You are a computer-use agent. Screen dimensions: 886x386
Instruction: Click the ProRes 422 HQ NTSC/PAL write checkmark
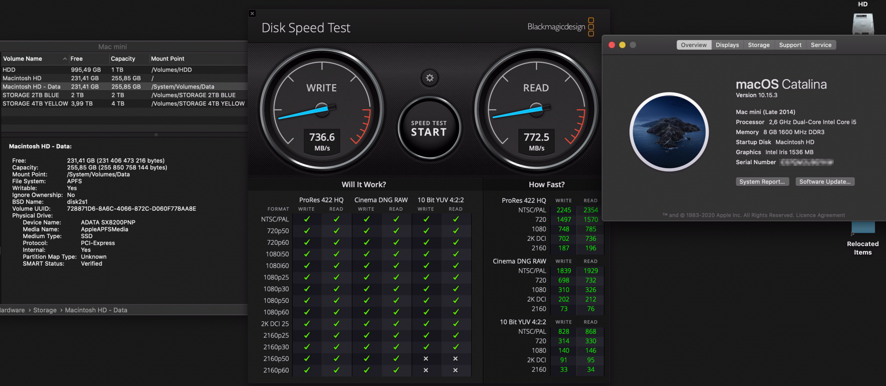coord(307,219)
